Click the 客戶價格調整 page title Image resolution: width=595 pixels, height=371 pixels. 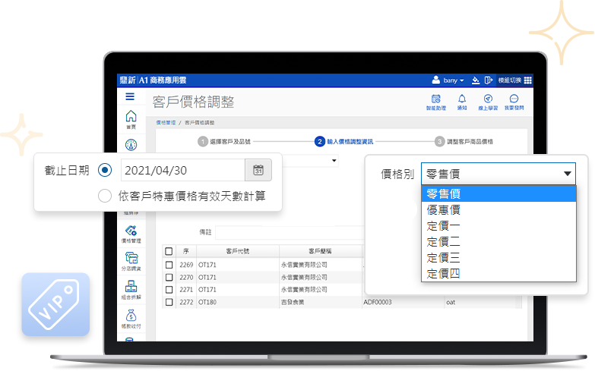[x=193, y=102]
